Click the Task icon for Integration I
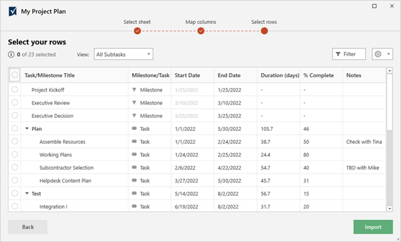The height and width of the screenshot is (242, 401). click(134, 207)
